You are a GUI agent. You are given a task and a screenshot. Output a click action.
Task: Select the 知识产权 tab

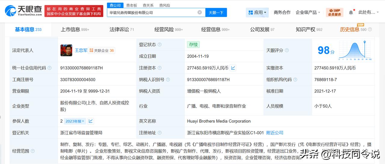pos(309,29)
